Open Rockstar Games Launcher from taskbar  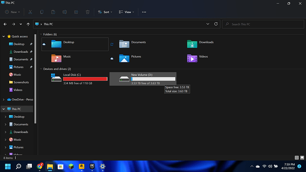pos(82,166)
